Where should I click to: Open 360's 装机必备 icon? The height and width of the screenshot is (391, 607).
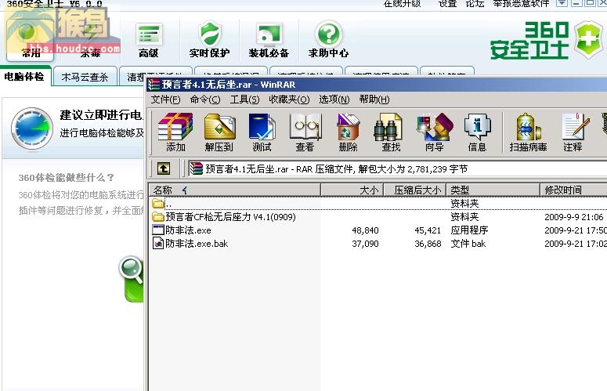pos(269,34)
